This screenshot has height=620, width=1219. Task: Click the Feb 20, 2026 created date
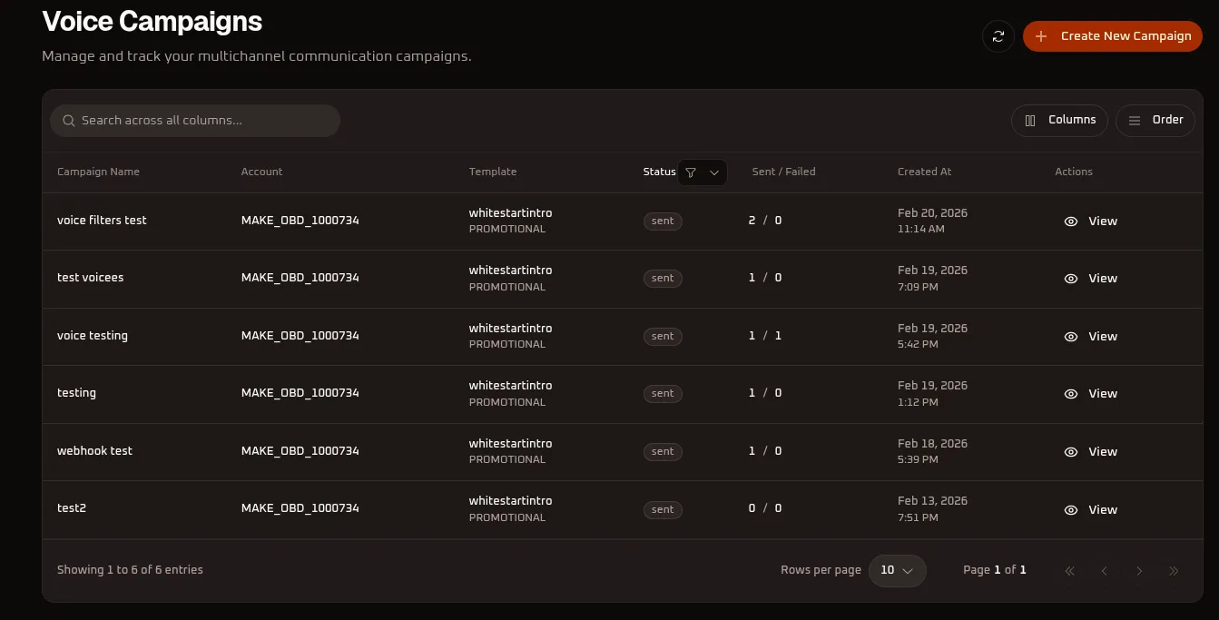932,213
